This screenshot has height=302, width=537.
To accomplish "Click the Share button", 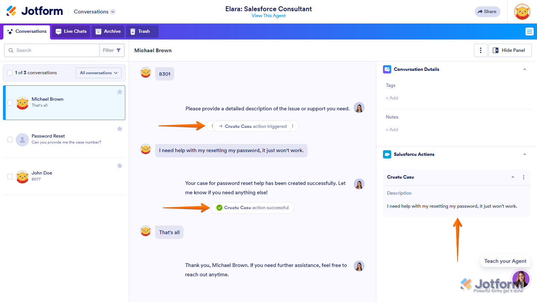I will (x=487, y=12).
